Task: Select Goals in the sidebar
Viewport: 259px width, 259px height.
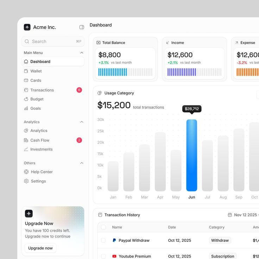Action: (x=53, y=108)
